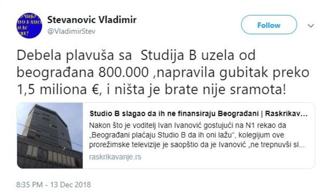Click the Follow button
Viewport: 327px width, 191px height.
tap(269, 25)
